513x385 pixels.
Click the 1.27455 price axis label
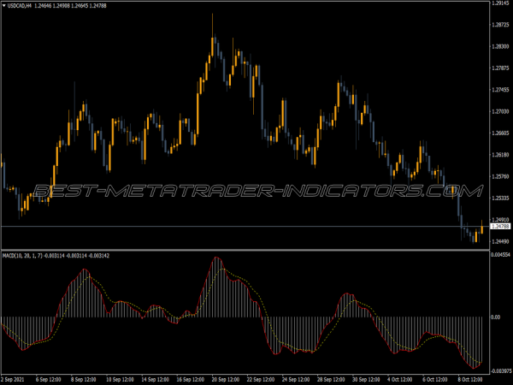click(x=500, y=90)
